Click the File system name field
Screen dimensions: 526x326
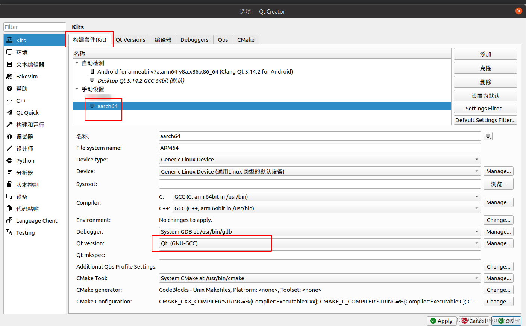[320, 148]
